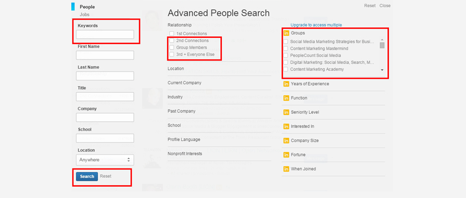Click the premium icon beside Interested In
This screenshot has width=466, height=198.
286,126
